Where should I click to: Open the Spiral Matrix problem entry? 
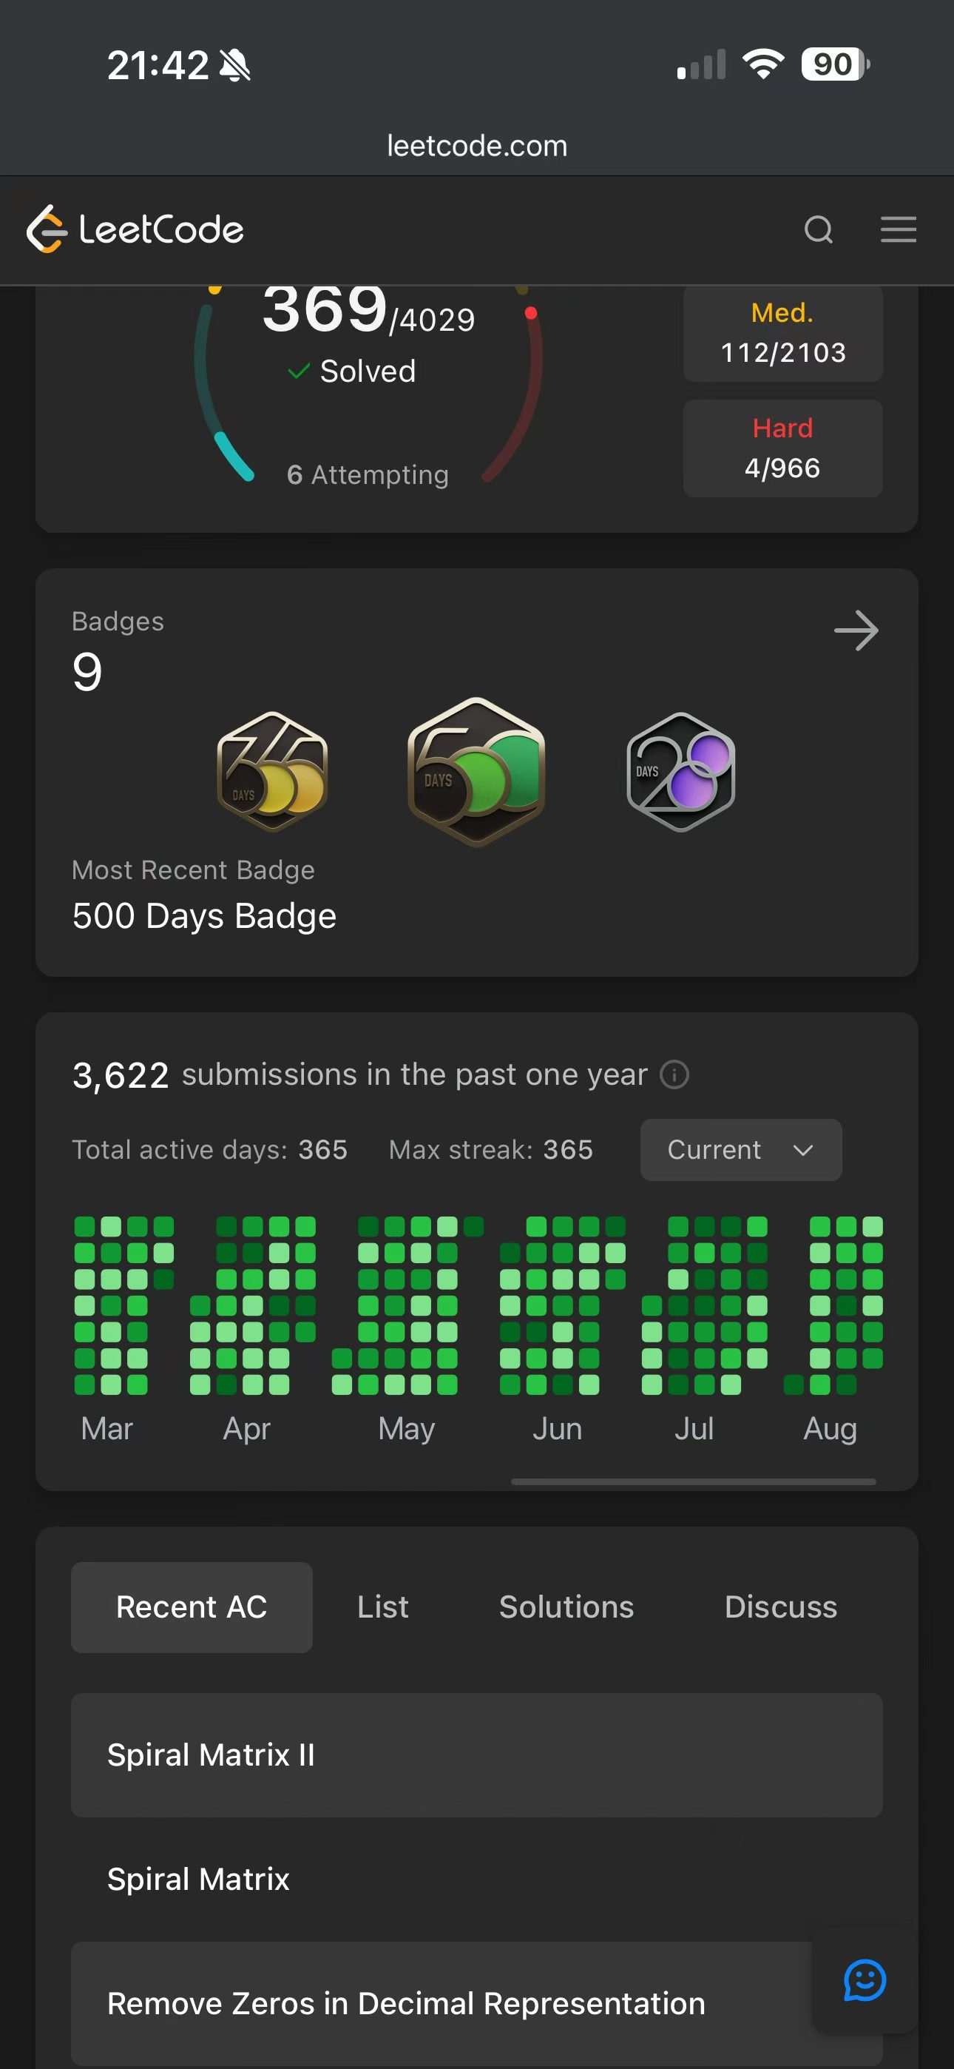pyautogui.click(x=476, y=1880)
